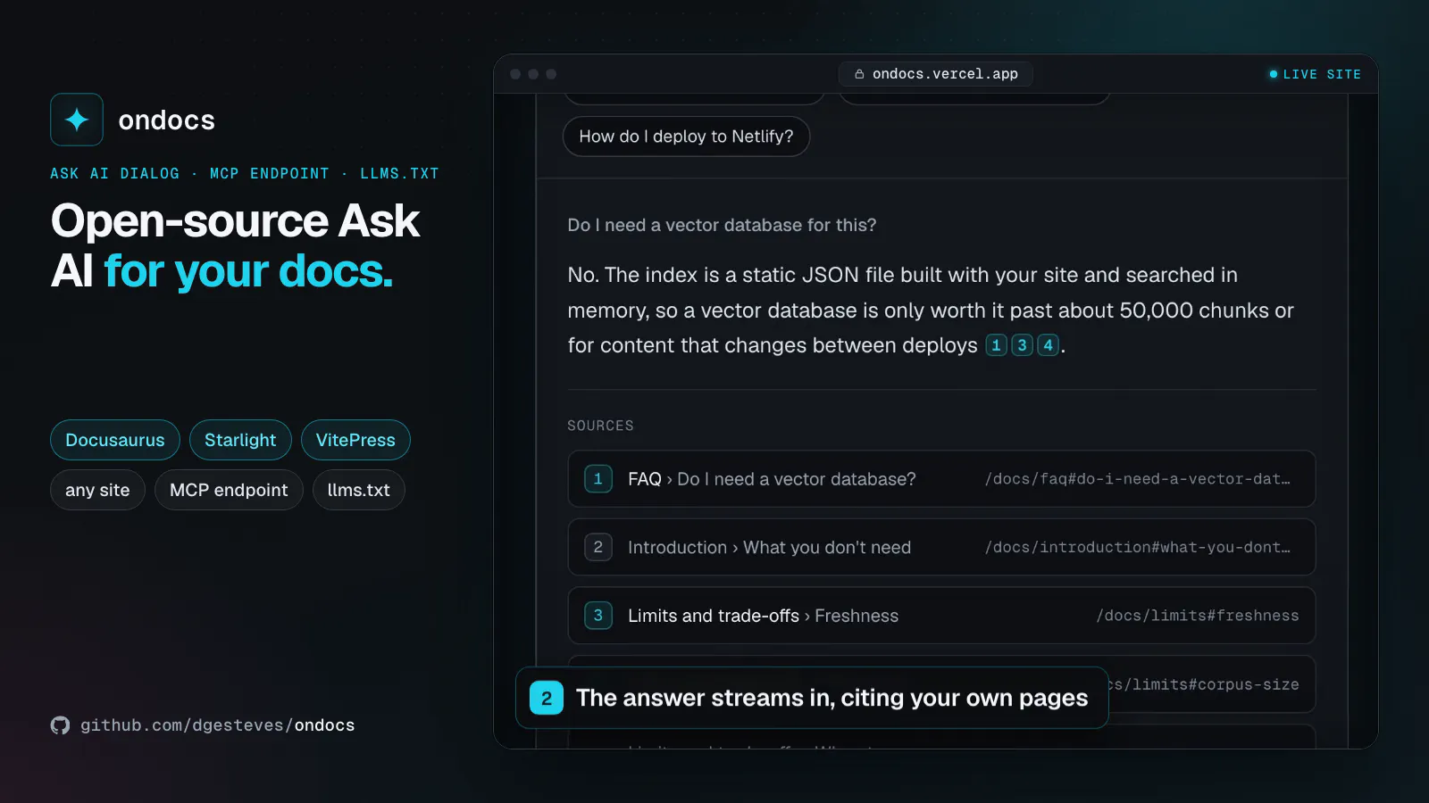Click the limits#corpus-size path

pyautogui.click(x=1205, y=684)
